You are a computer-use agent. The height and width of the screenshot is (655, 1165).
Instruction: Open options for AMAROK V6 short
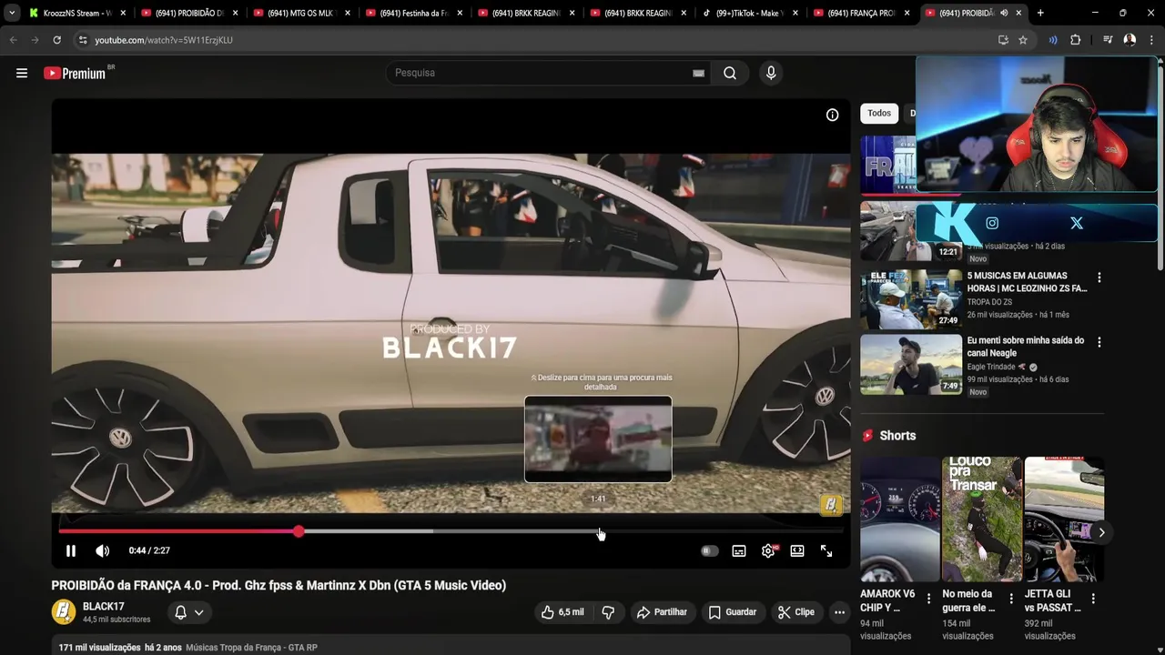pos(928,599)
